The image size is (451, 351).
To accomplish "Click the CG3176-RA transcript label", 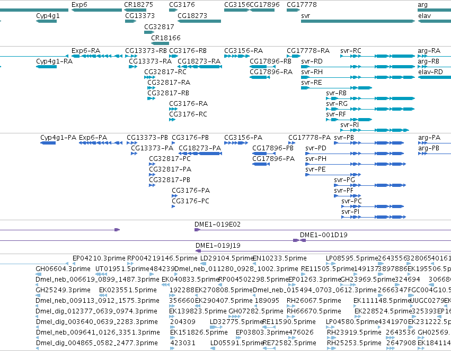I will click(188, 103).
